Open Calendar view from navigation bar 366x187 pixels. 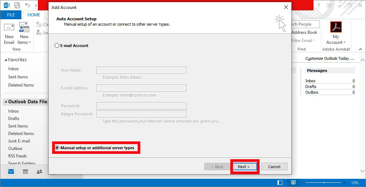(x=25, y=172)
